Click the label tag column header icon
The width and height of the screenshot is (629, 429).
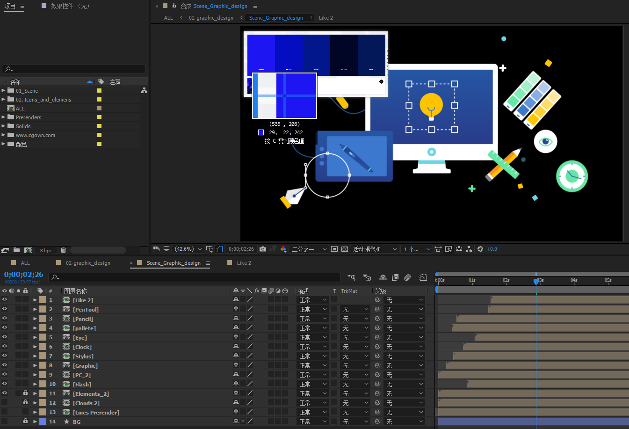point(40,291)
